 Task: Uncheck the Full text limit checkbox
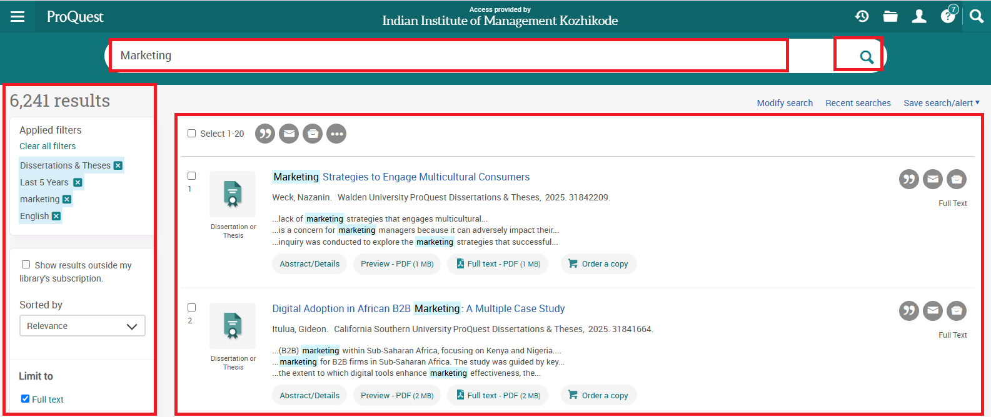[26, 399]
